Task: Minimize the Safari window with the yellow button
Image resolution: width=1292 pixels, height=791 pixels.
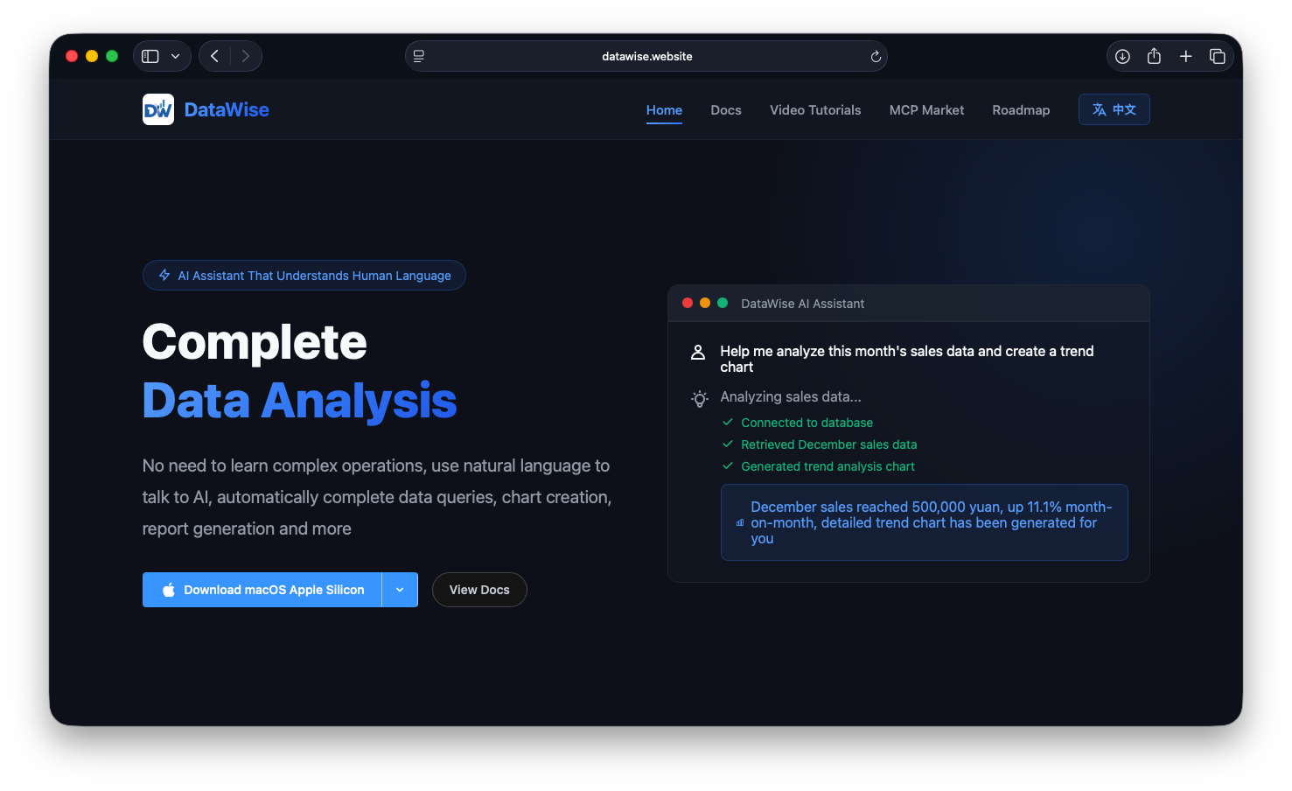Action: (92, 56)
